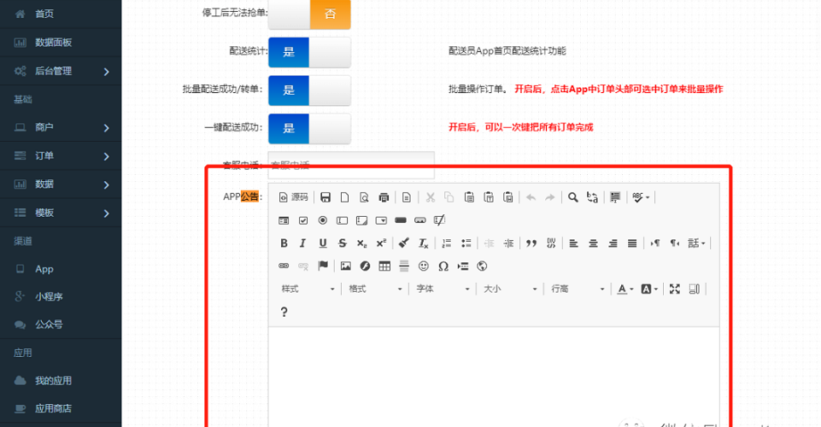Open the 字体 font dropdown
The height and width of the screenshot is (427, 821).
click(x=442, y=290)
